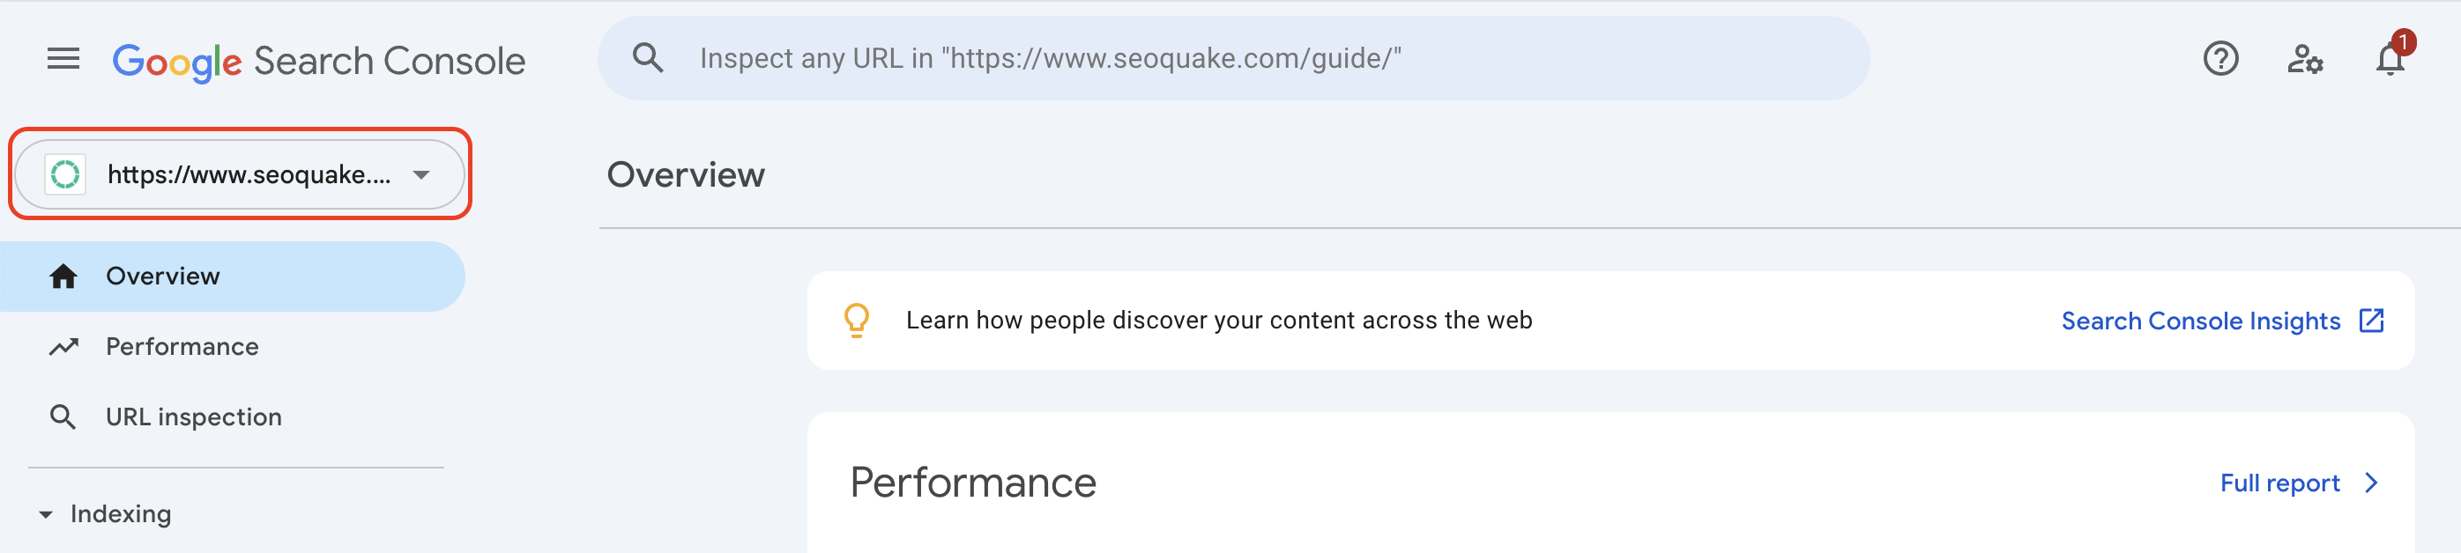Select the Overview home icon in sidebar
This screenshot has width=2461, height=553.
click(x=63, y=275)
